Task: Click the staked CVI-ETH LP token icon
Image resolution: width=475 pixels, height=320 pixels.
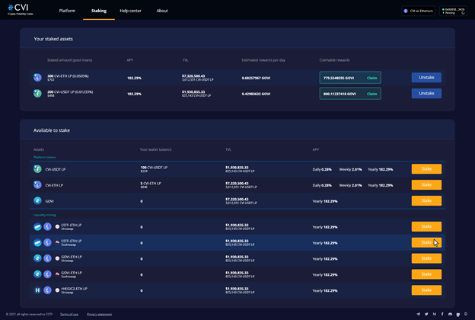Action: 37,78
